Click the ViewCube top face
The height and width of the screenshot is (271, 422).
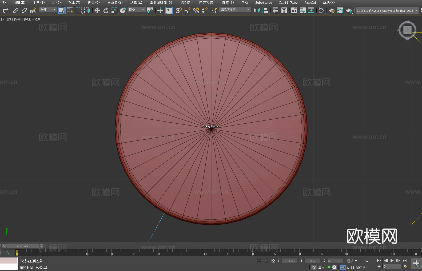click(x=407, y=30)
